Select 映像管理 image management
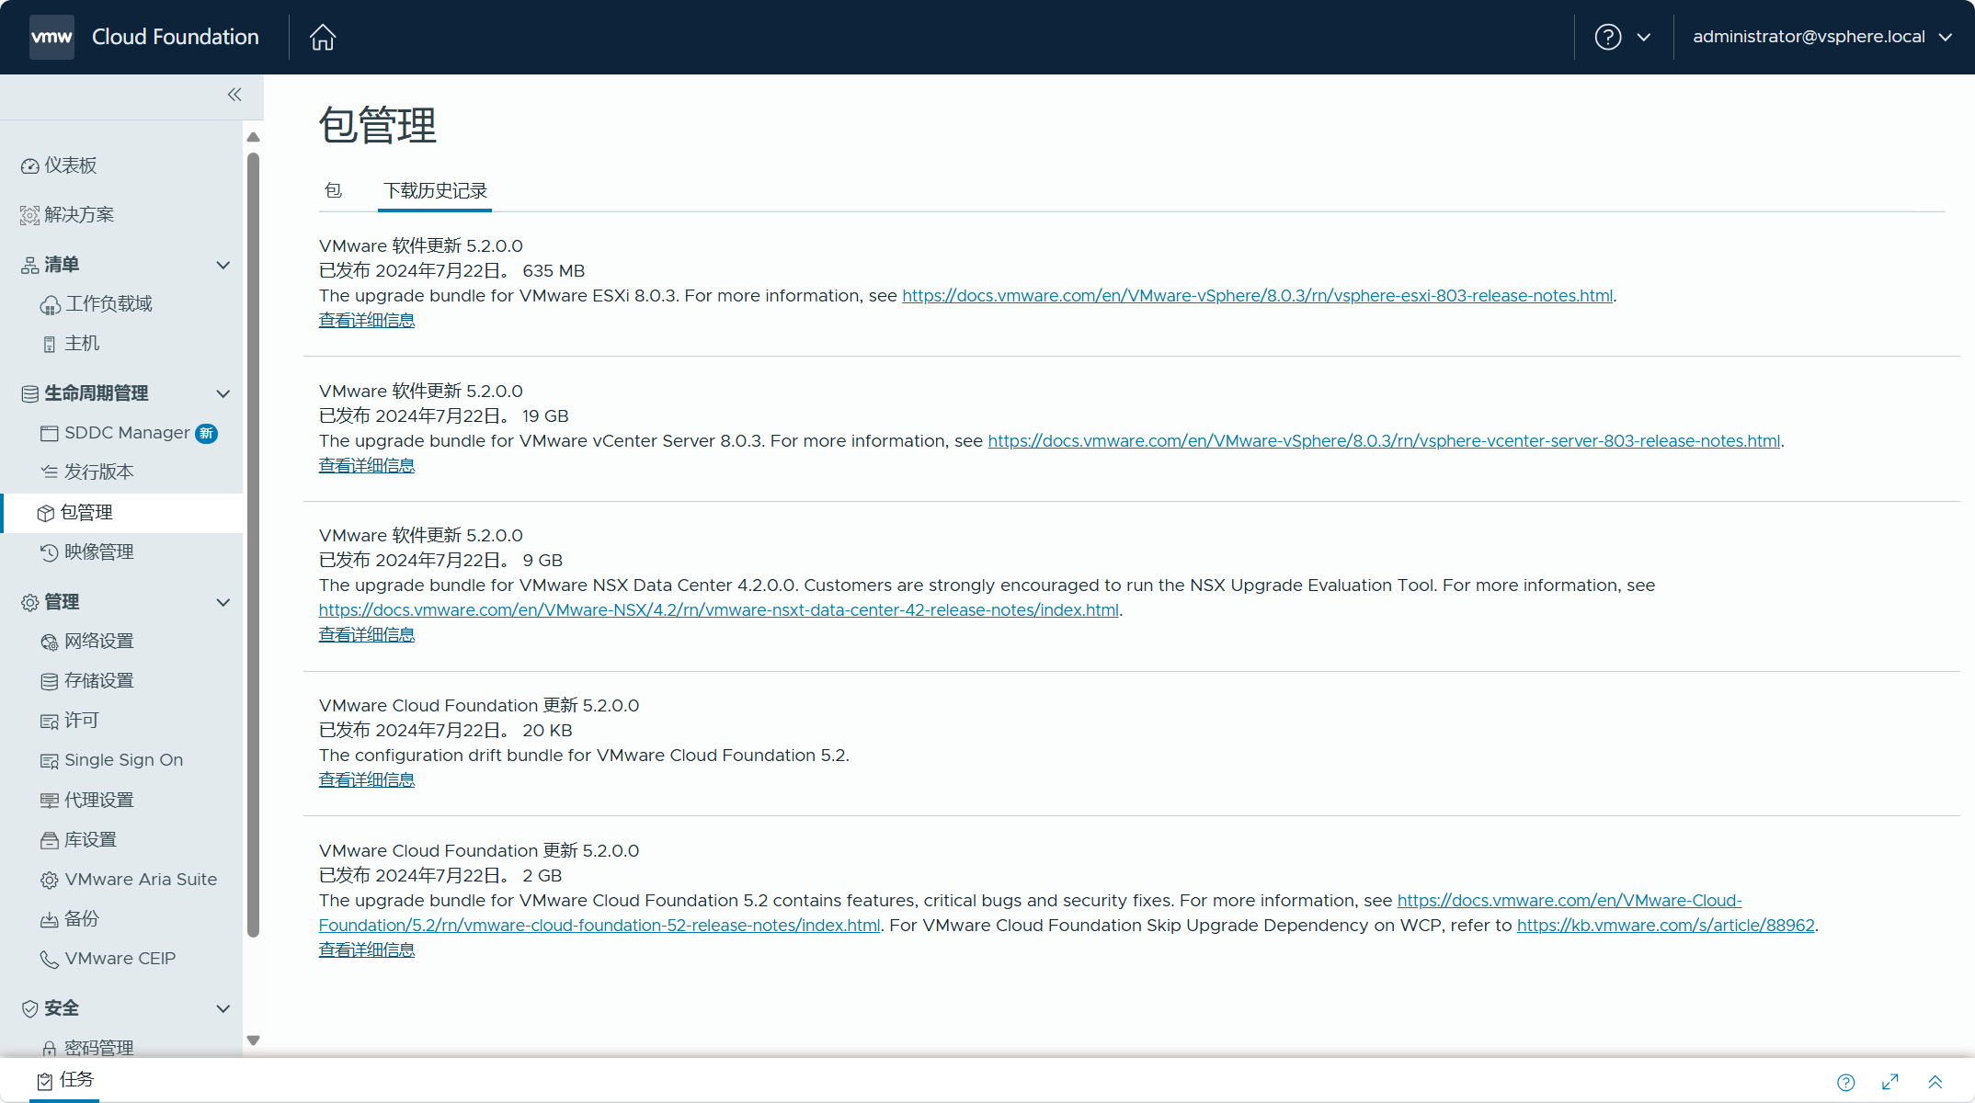Image resolution: width=1975 pixels, height=1103 pixels. (98, 551)
